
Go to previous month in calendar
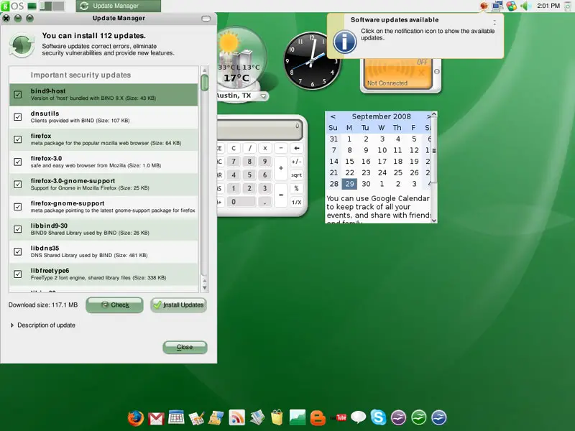(333, 116)
